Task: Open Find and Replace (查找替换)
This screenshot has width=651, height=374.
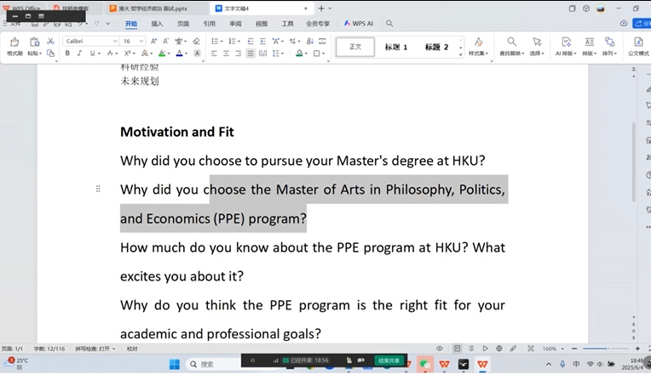Action: point(511,46)
